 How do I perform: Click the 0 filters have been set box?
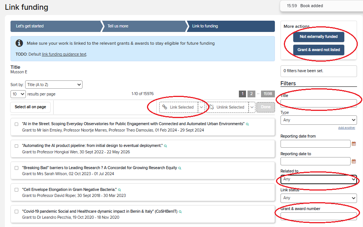[x=318, y=71]
